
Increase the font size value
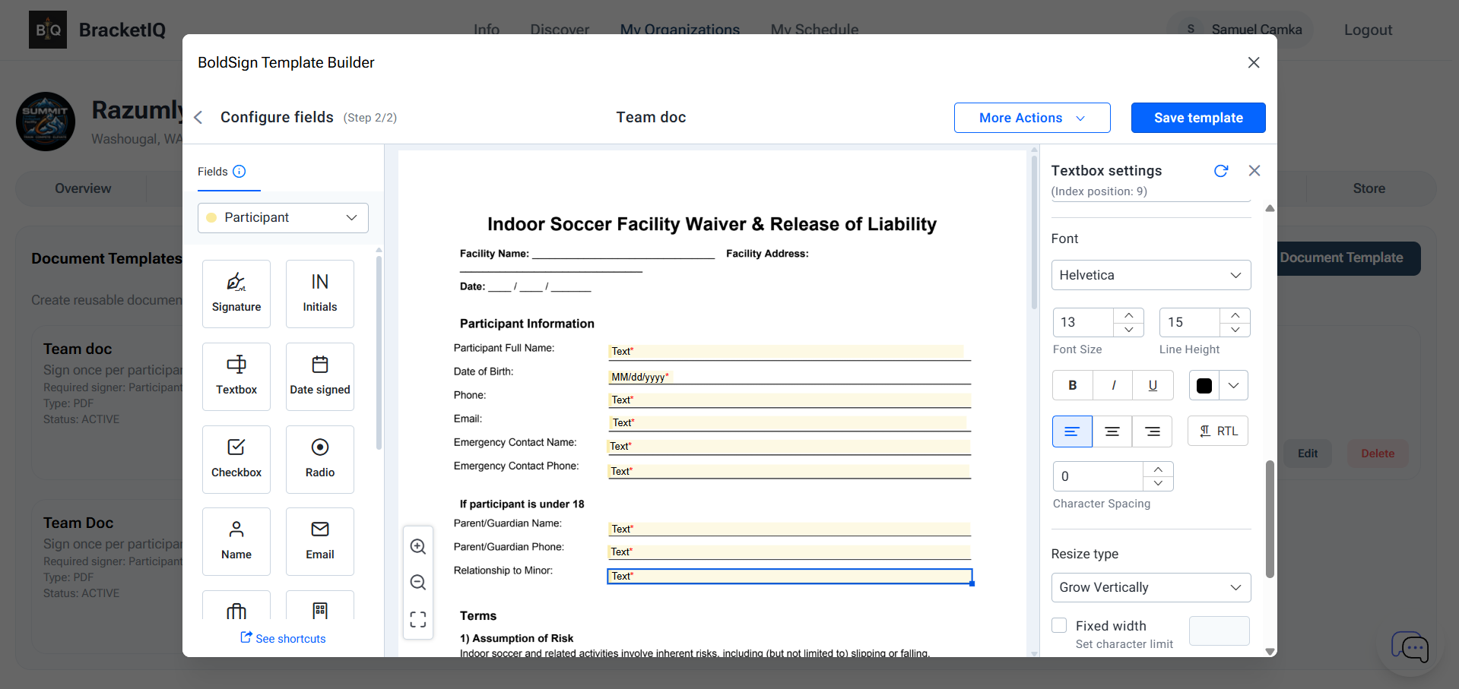tap(1129, 315)
